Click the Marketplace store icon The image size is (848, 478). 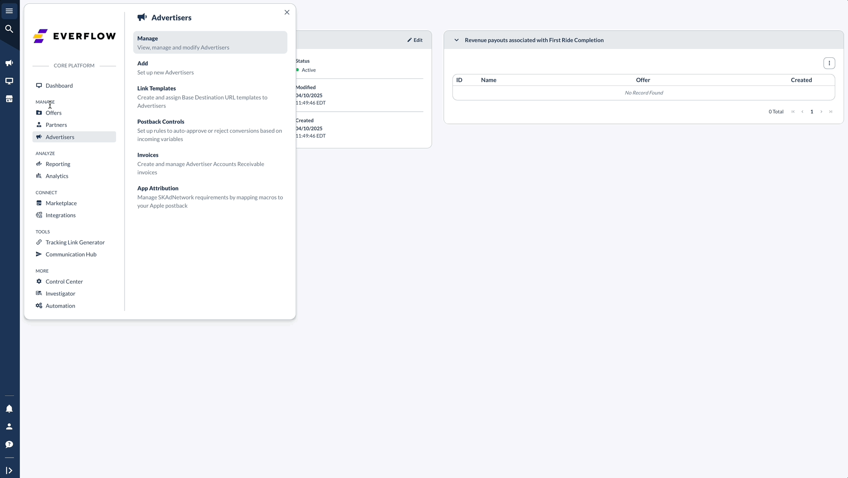[x=39, y=203]
